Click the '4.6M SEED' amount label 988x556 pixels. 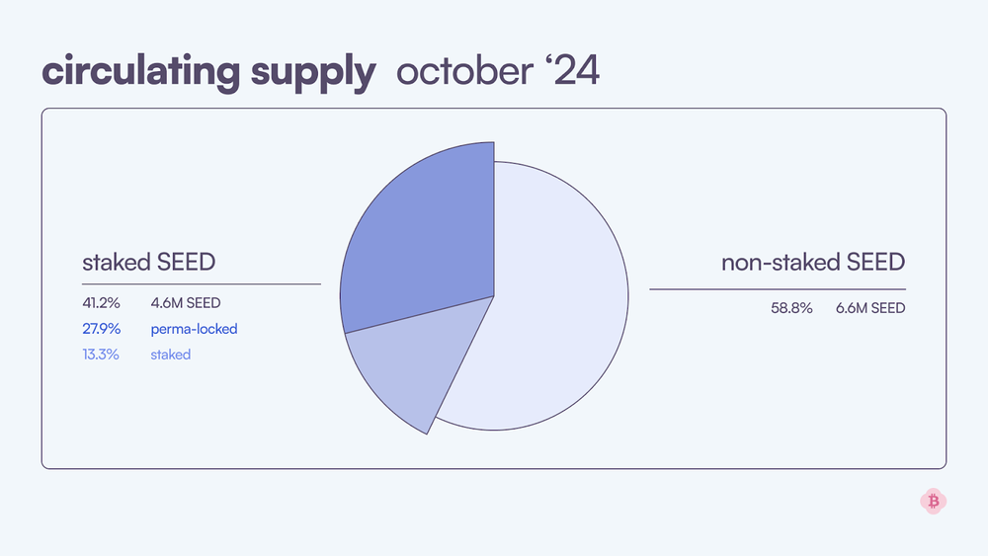(x=186, y=303)
